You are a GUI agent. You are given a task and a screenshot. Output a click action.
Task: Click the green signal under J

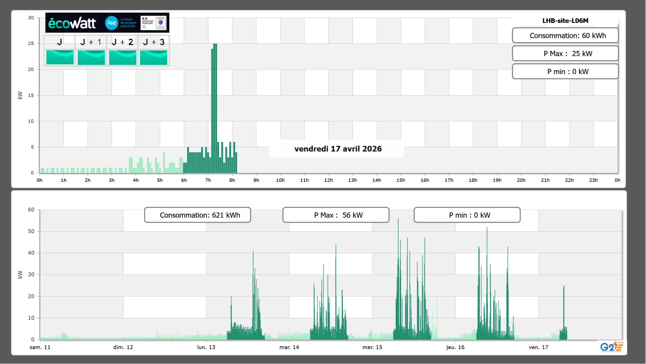pos(60,57)
